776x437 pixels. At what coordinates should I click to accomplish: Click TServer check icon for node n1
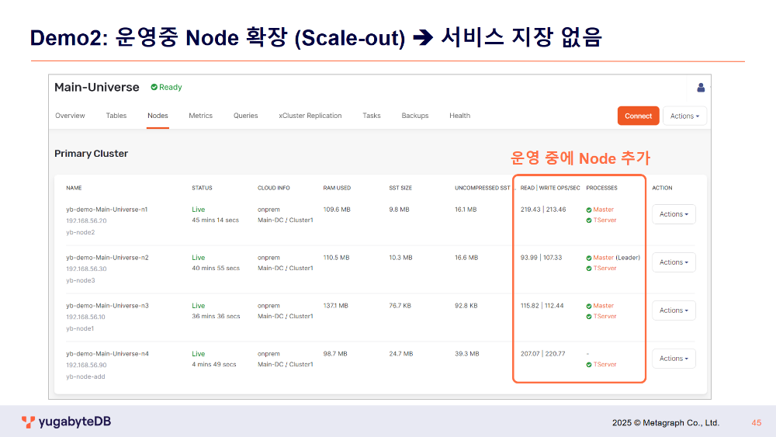(589, 220)
